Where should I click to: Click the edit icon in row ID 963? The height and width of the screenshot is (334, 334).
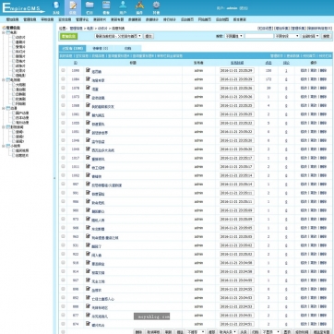tap(88, 236)
